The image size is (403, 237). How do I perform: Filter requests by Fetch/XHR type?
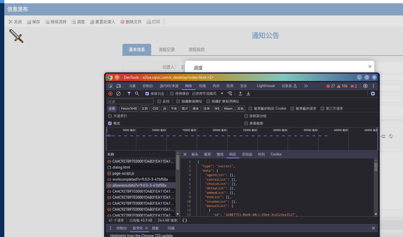(x=129, y=108)
